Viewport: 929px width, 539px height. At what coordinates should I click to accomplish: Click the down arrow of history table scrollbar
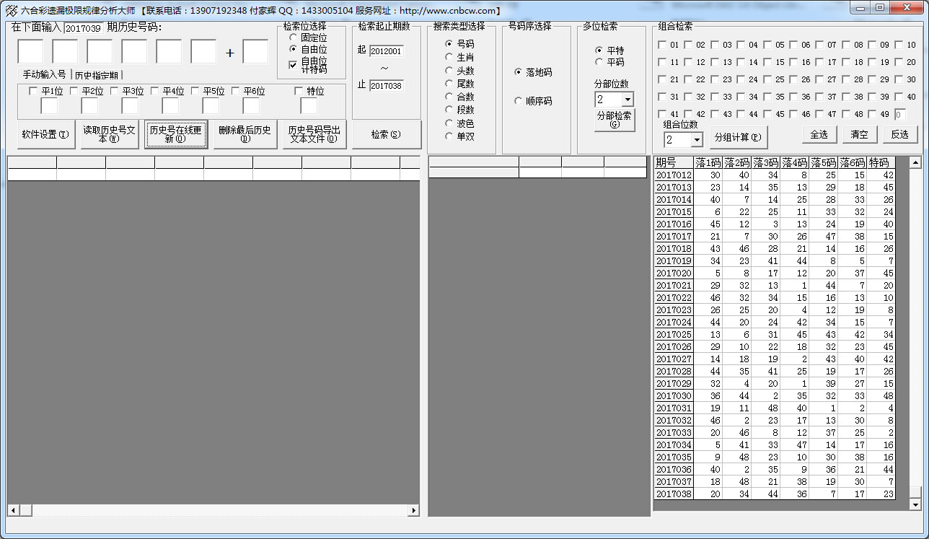915,504
